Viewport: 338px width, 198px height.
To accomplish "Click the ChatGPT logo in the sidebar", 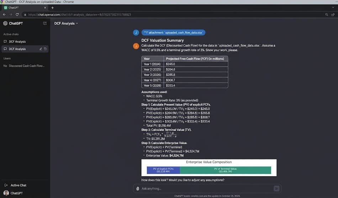I will (5, 23).
